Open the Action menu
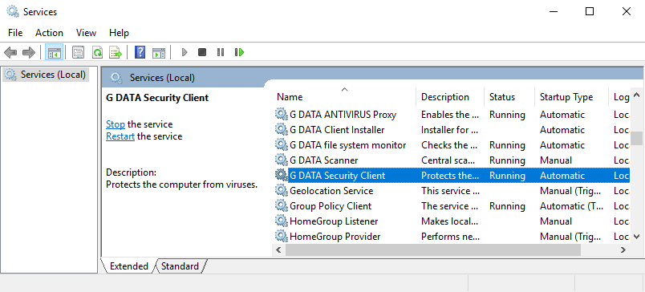 (49, 33)
